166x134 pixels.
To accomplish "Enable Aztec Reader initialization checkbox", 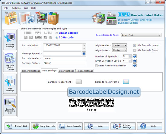I will point(96,65).
